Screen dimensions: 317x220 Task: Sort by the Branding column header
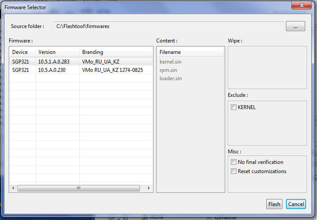pyautogui.click(x=116, y=52)
